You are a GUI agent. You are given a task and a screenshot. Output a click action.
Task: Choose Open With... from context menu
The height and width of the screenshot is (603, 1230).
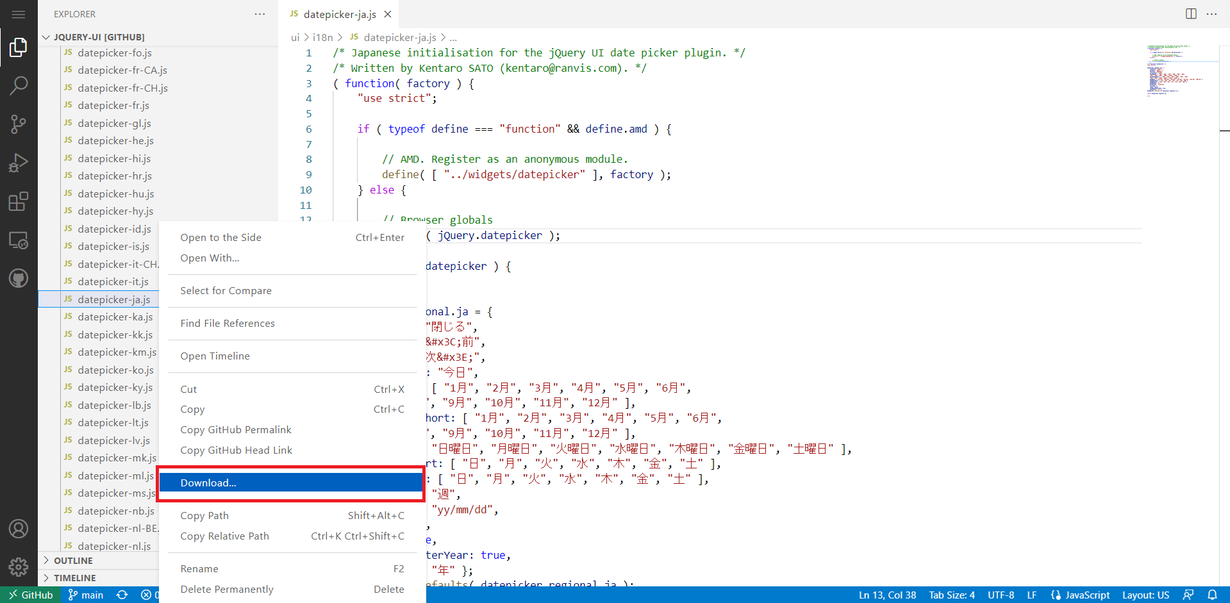(292, 258)
